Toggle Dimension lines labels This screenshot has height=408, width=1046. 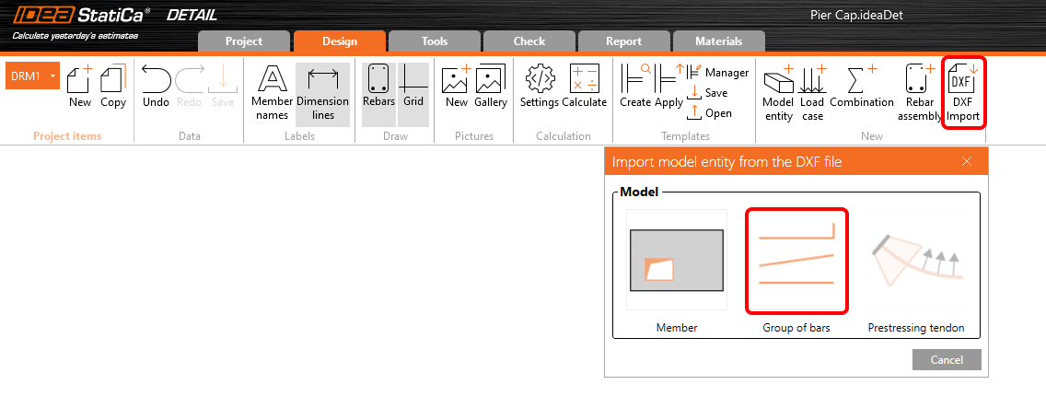[322, 92]
